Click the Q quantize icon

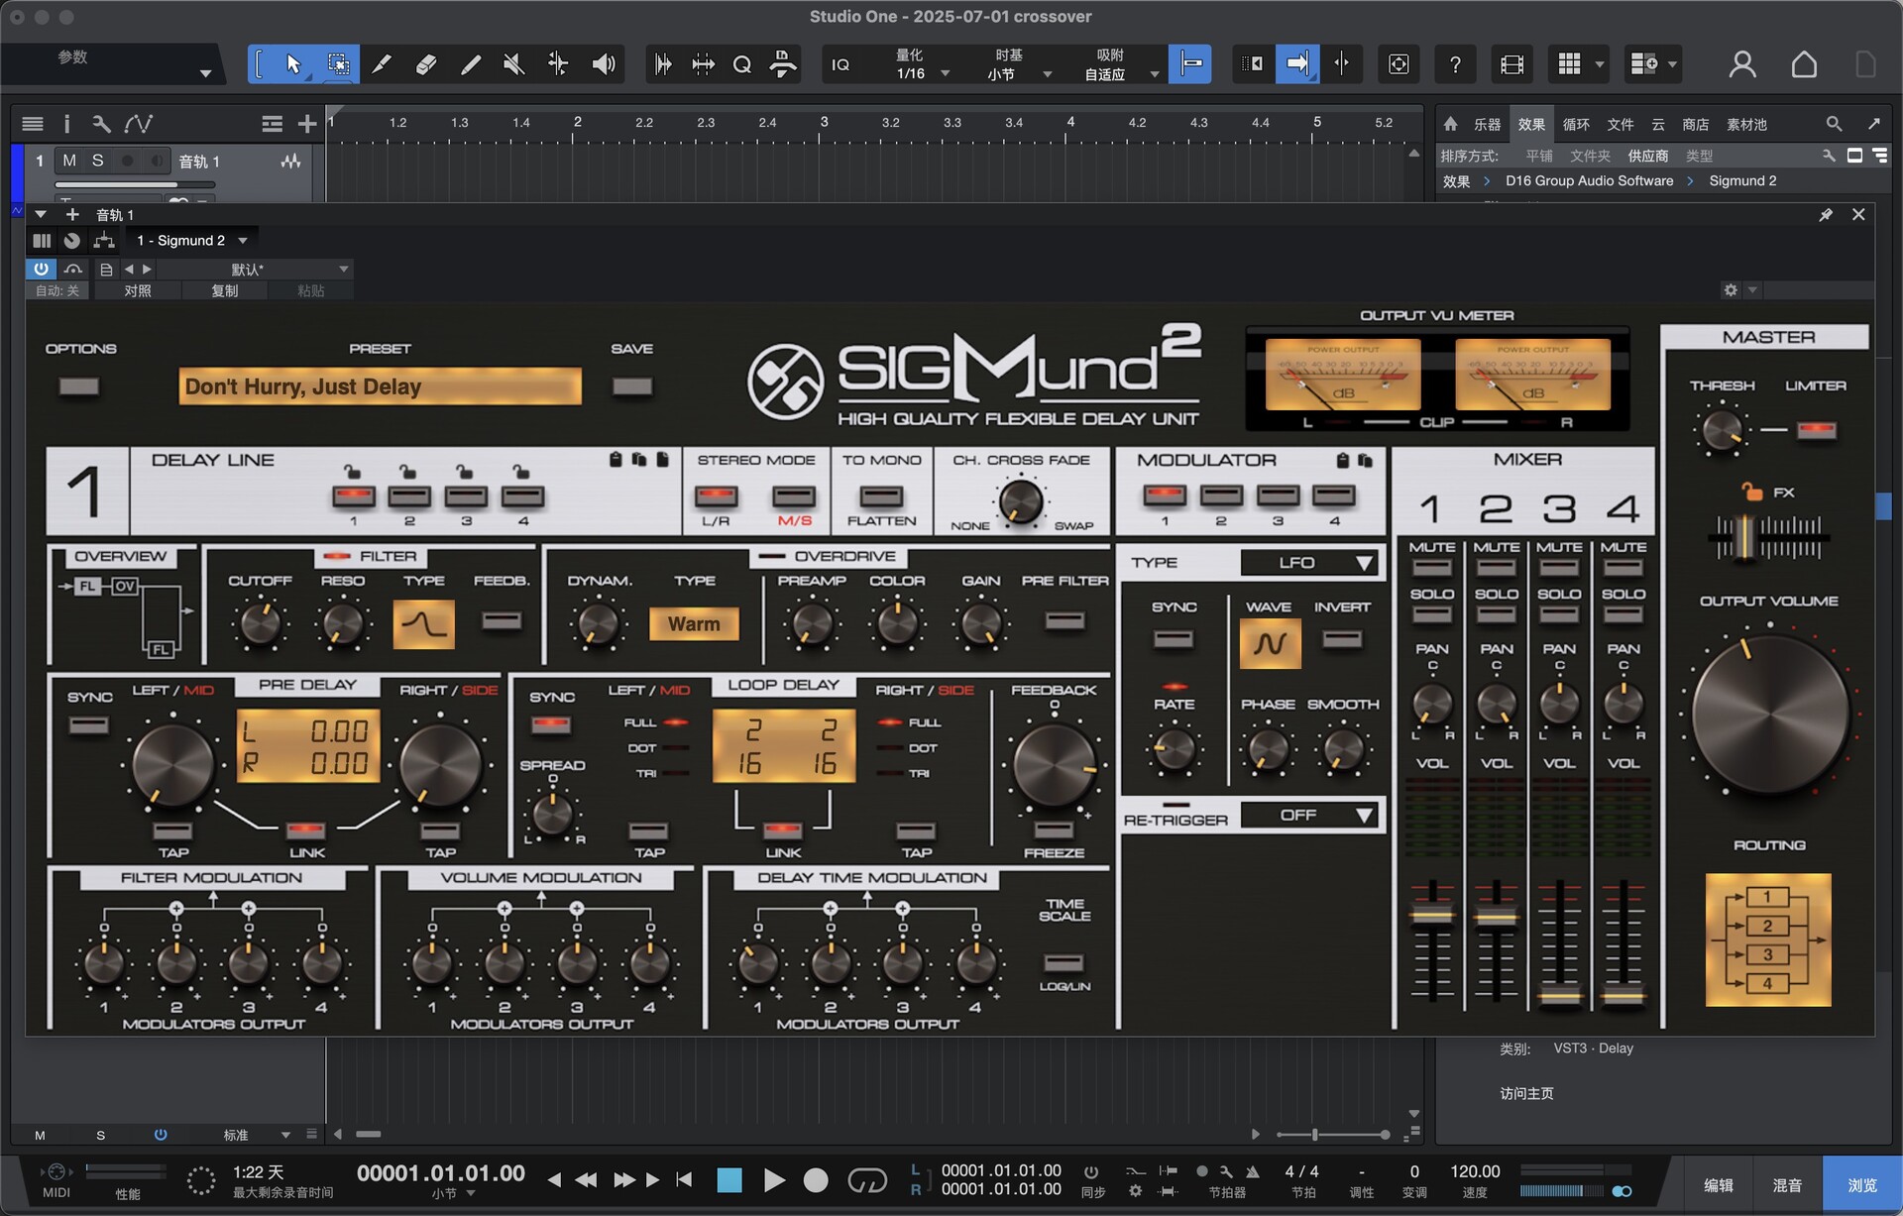[742, 65]
